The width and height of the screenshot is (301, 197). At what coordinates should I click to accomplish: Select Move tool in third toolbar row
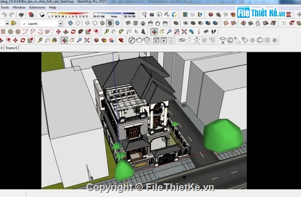click(x=58, y=32)
